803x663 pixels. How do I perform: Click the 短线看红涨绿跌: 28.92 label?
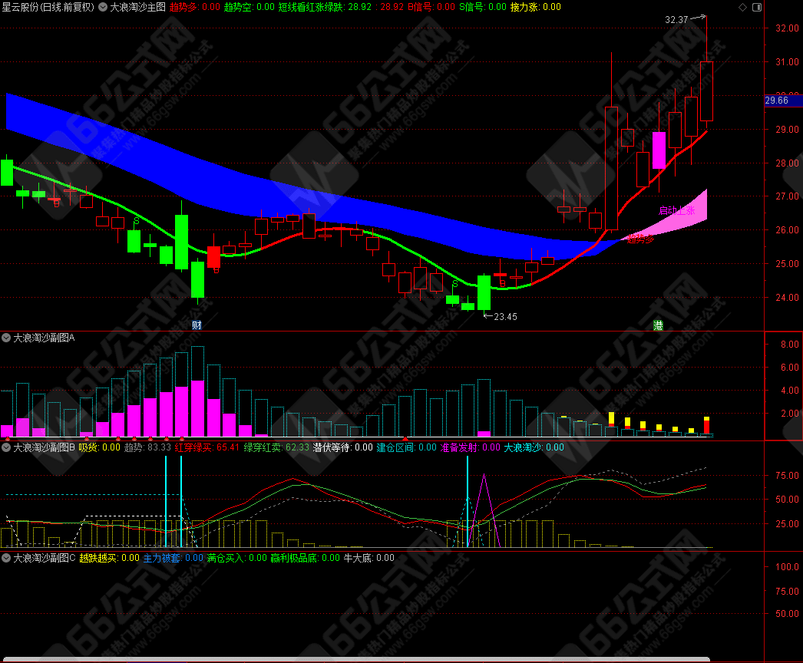coord(325,7)
